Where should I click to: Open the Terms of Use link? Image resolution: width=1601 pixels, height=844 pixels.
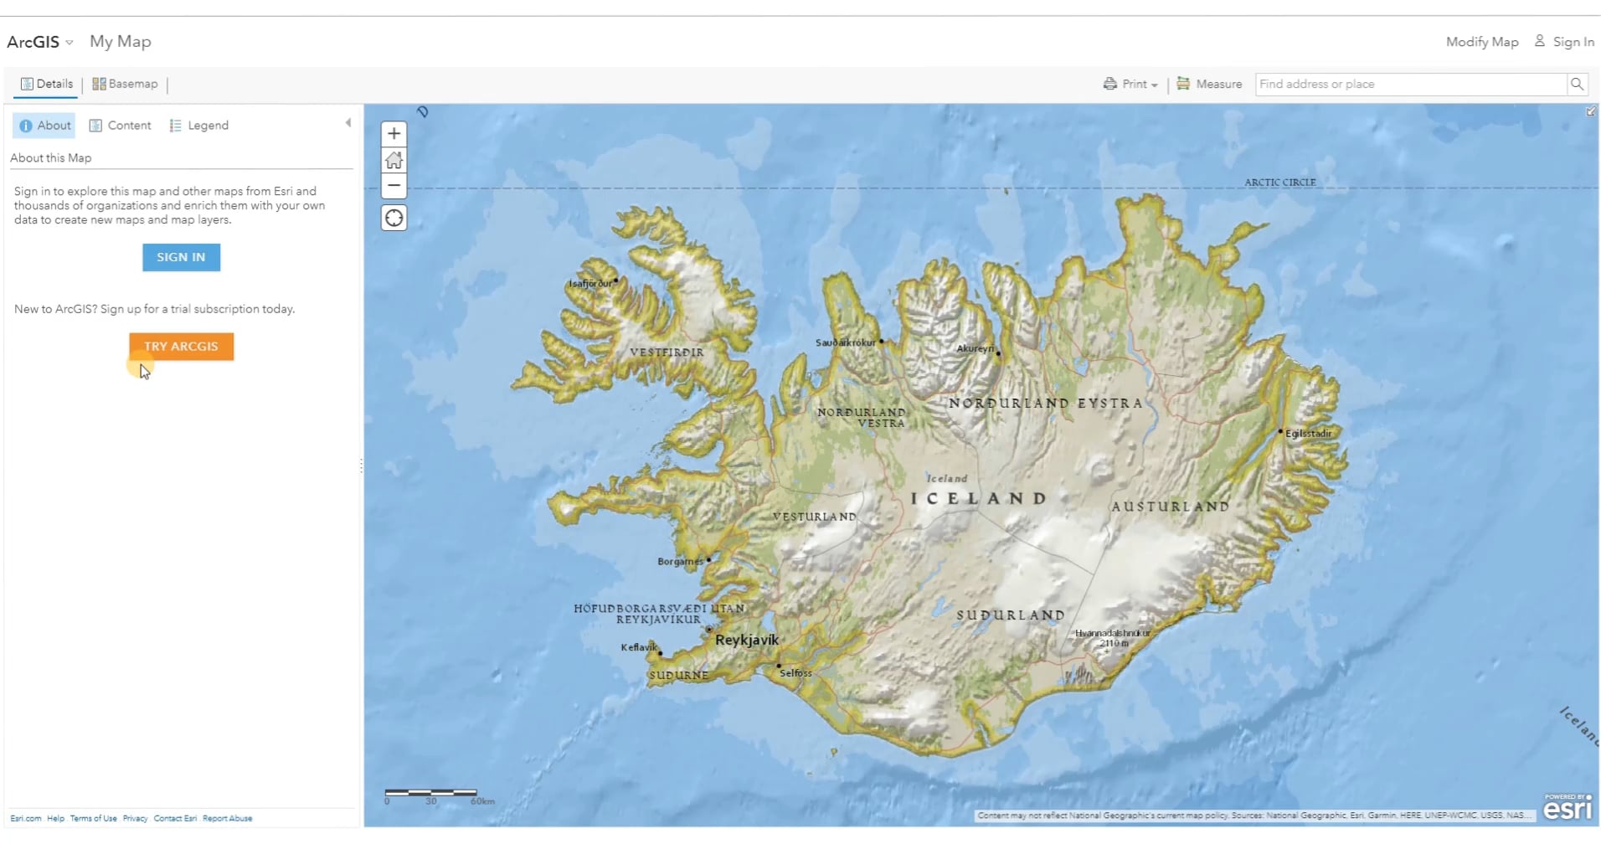(93, 818)
